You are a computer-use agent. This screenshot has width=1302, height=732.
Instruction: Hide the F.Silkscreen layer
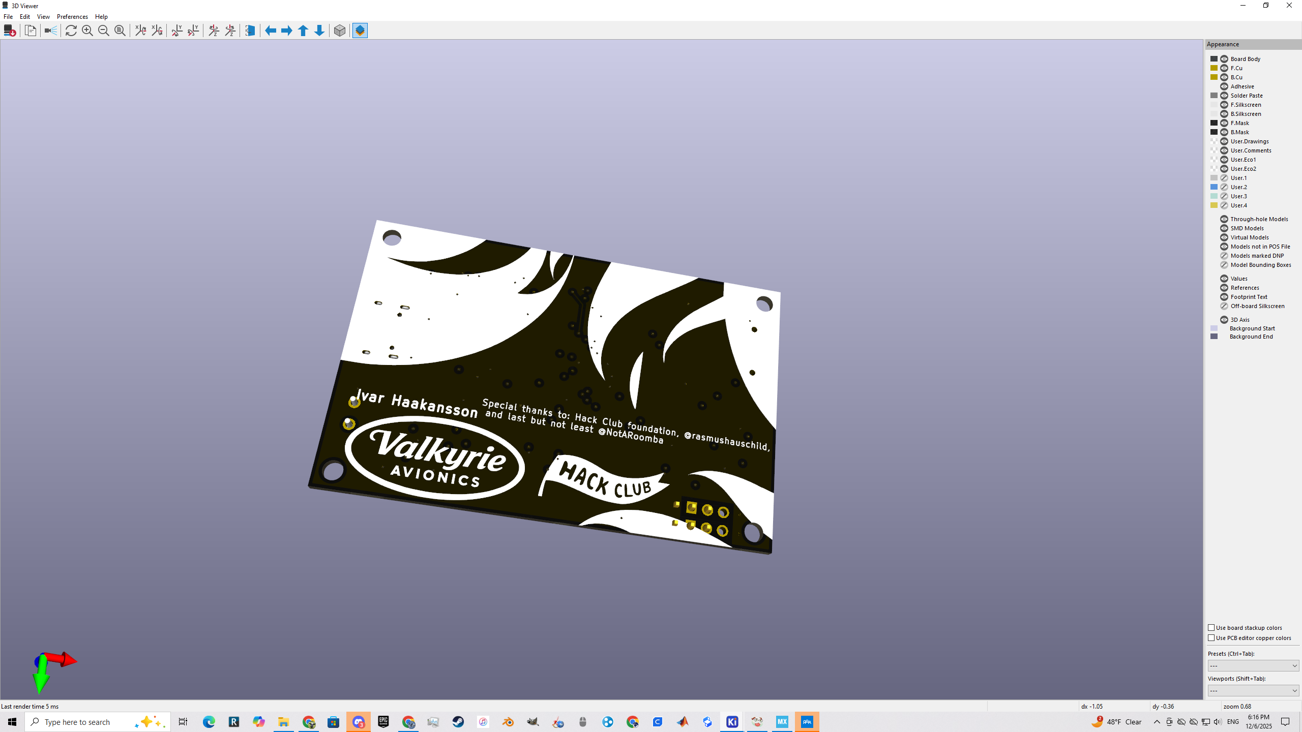[1224, 105]
